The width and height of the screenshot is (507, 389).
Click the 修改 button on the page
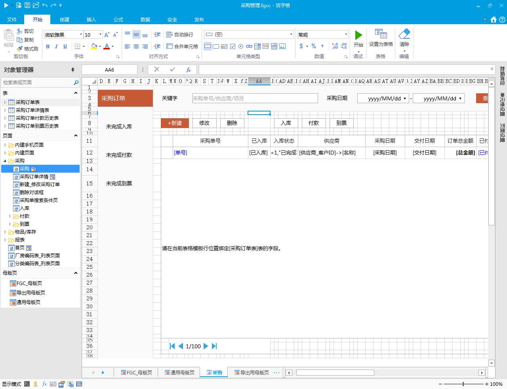coord(204,123)
